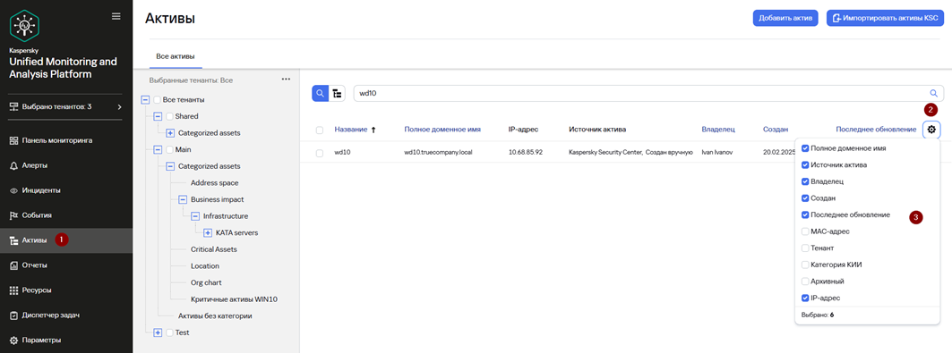Check the Main tenant checkbox
This screenshot has height=353, width=952.
click(x=169, y=149)
